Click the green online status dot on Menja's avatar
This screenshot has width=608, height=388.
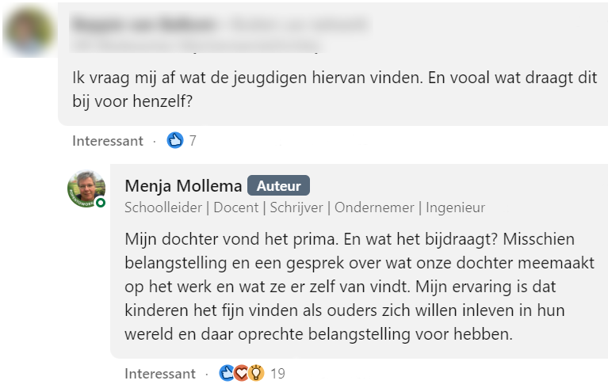click(x=101, y=204)
